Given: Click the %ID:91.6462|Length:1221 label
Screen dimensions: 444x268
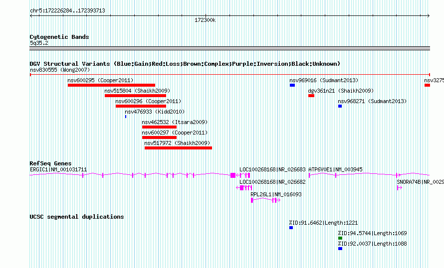Looking at the screenshot, I should [x=323, y=223].
